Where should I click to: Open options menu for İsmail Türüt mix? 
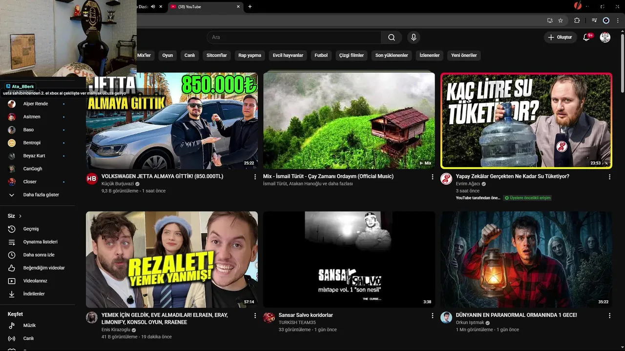click(x=432, y=177)
